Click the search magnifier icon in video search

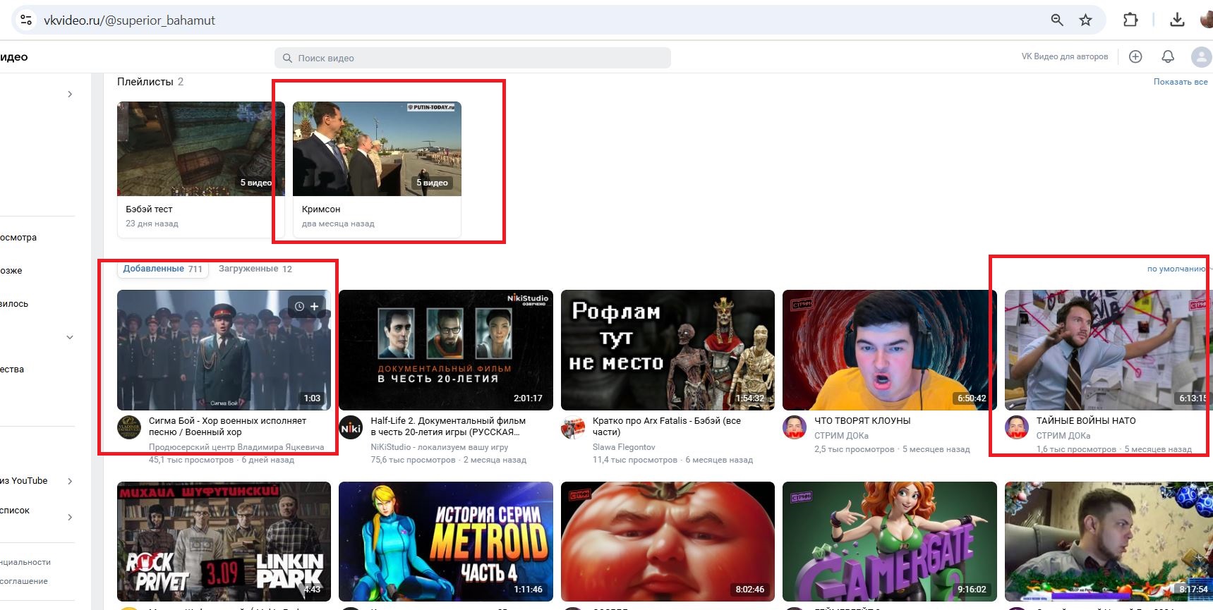[x=287, y=58]
